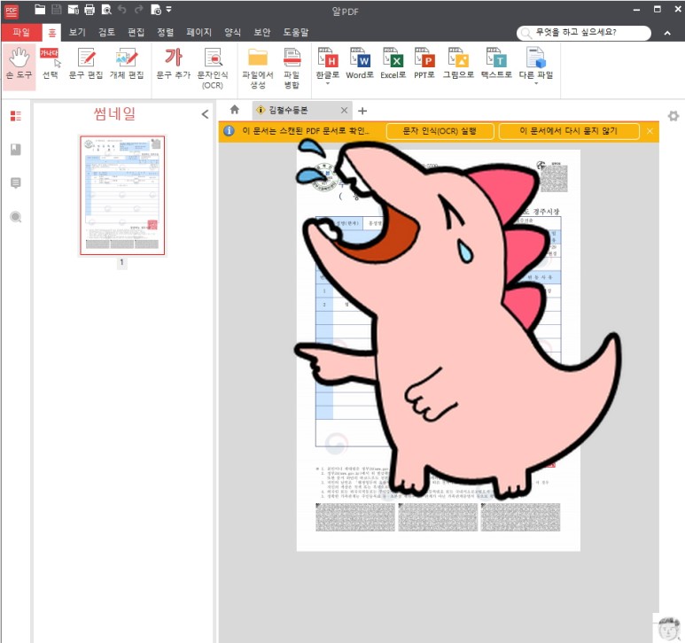The height and width of the screenshot is (643, 685).
Task: Expand the dropdown arrow under 한글로
Action: click(x=328, y=83)
